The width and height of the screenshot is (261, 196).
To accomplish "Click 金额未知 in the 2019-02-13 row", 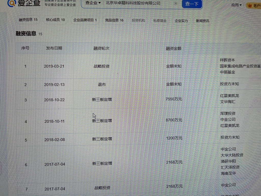I will pyautogui.click(x=174, y=84).
